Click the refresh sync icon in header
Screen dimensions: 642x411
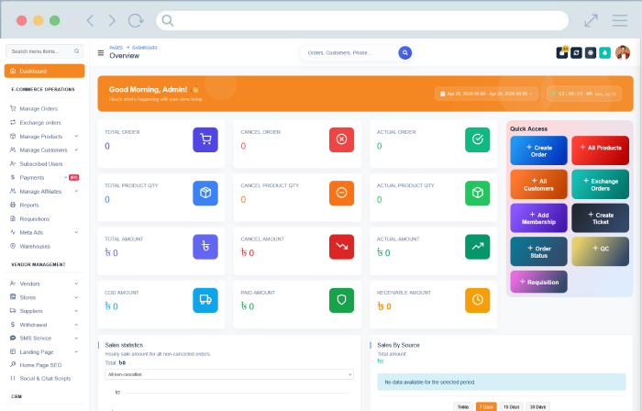click(575, 53)
